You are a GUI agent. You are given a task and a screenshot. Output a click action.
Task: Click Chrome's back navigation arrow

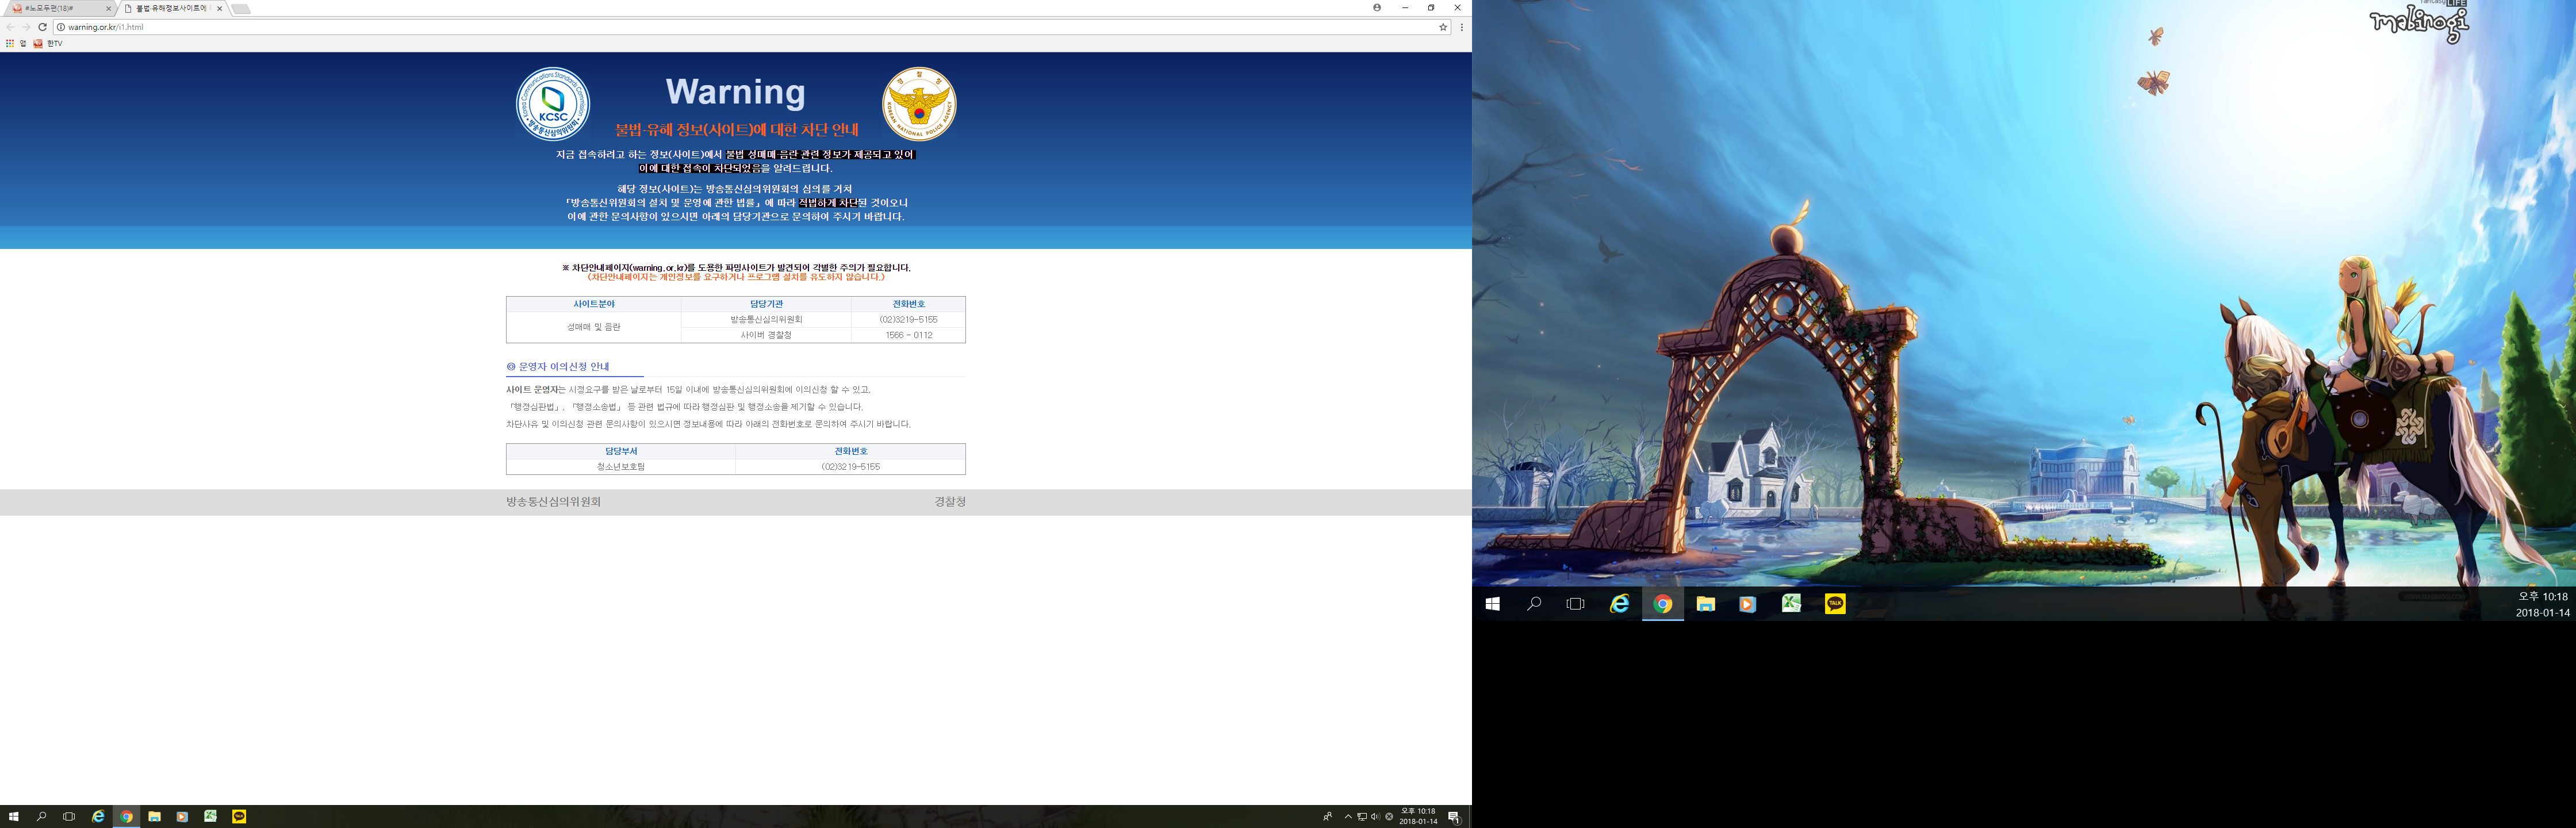(10, 27)
